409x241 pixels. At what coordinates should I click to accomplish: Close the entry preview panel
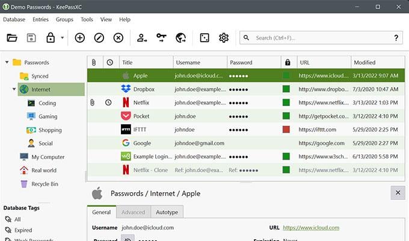pos(398,193)
